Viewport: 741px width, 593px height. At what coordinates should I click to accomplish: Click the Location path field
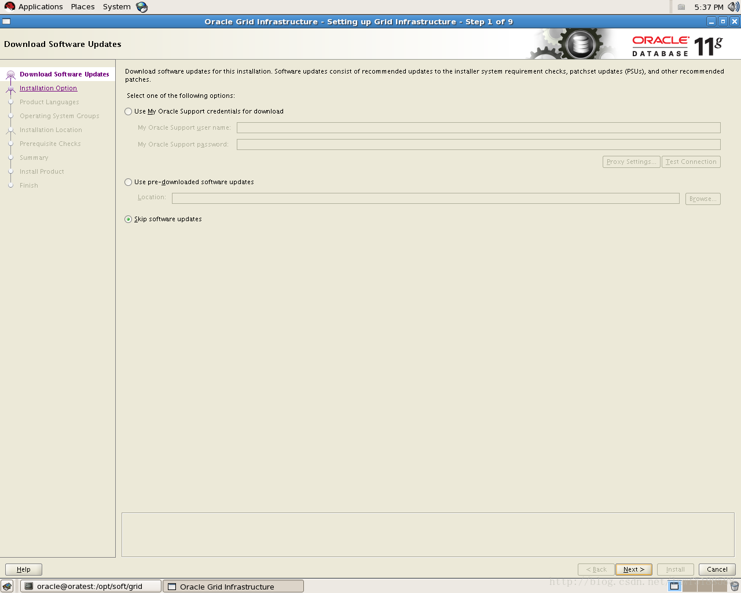(425, 199)
